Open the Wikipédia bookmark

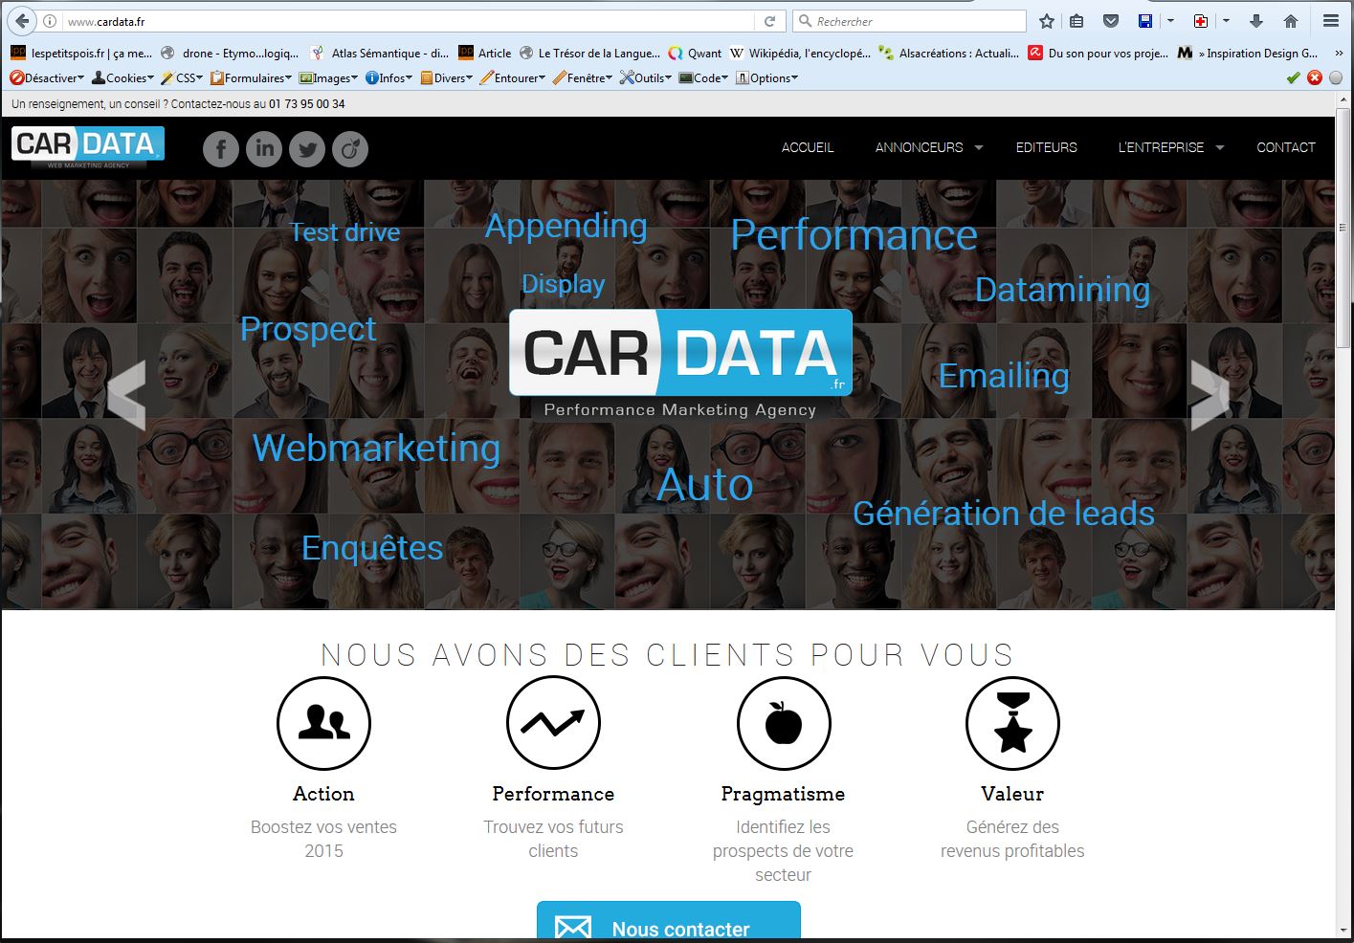[800, 54]
